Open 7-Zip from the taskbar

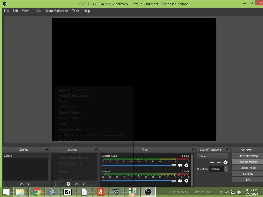pyautogui.click(x=68, y=192)
